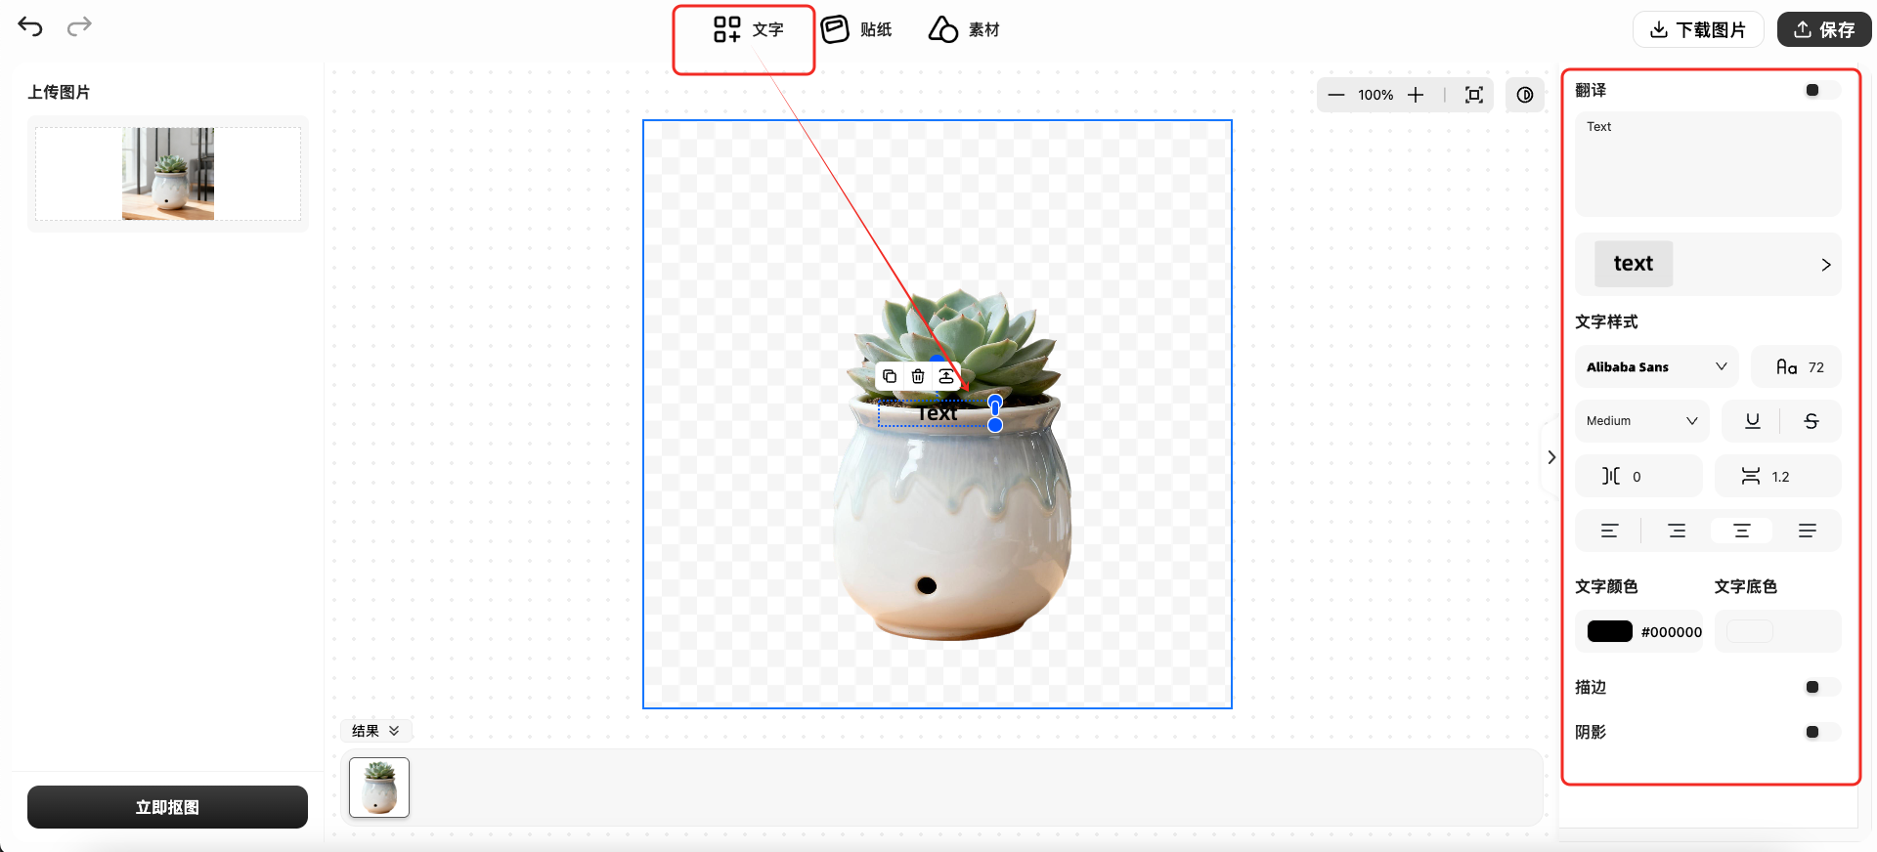Open the Medium font weight dropdown
Image resolution: width=1877 pixels, height=852 pixels.
(1641, 421)
